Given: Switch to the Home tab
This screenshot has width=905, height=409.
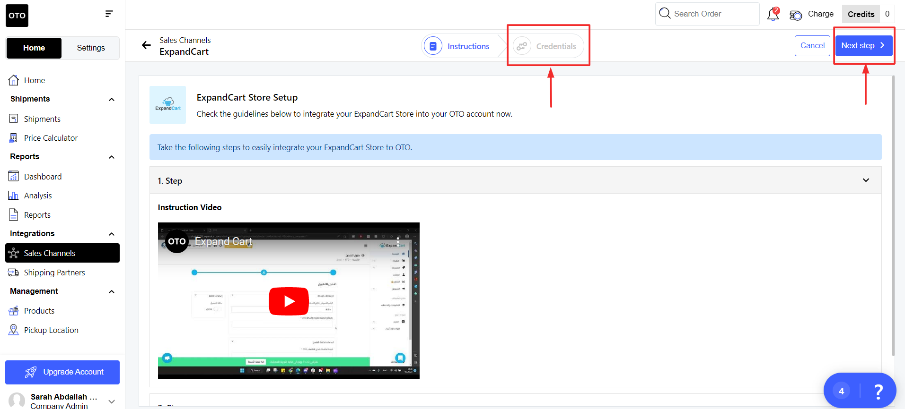Looking at the screenshot, I should point(34,48).
